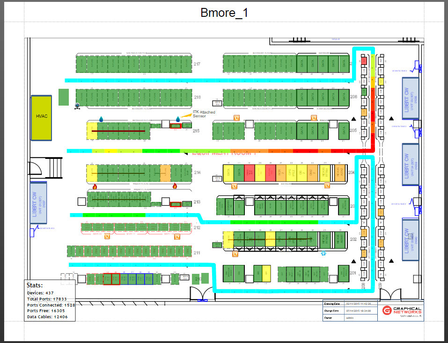
Task: Select the fire icon below row 214's yellow rack
Action: click(x=95, y=186)
